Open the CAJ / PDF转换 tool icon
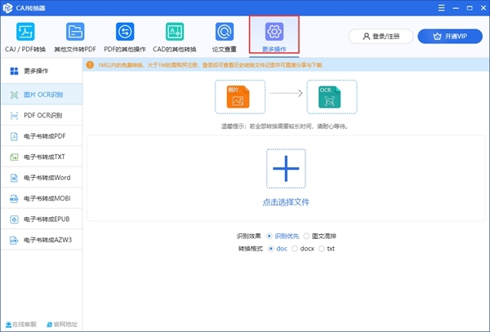The height and width of the screenshot is (332, 490). click(25, 32)
